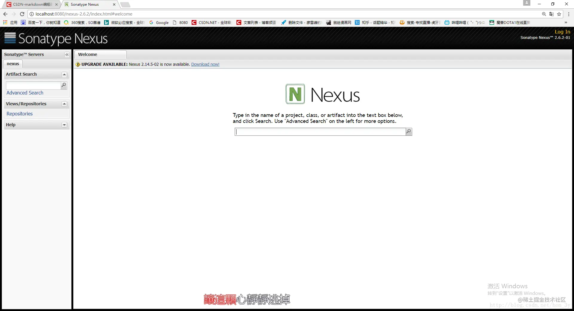Click the Download now! upgrade link
Viewport: 574px width, 311px height.
click(205, 64)
